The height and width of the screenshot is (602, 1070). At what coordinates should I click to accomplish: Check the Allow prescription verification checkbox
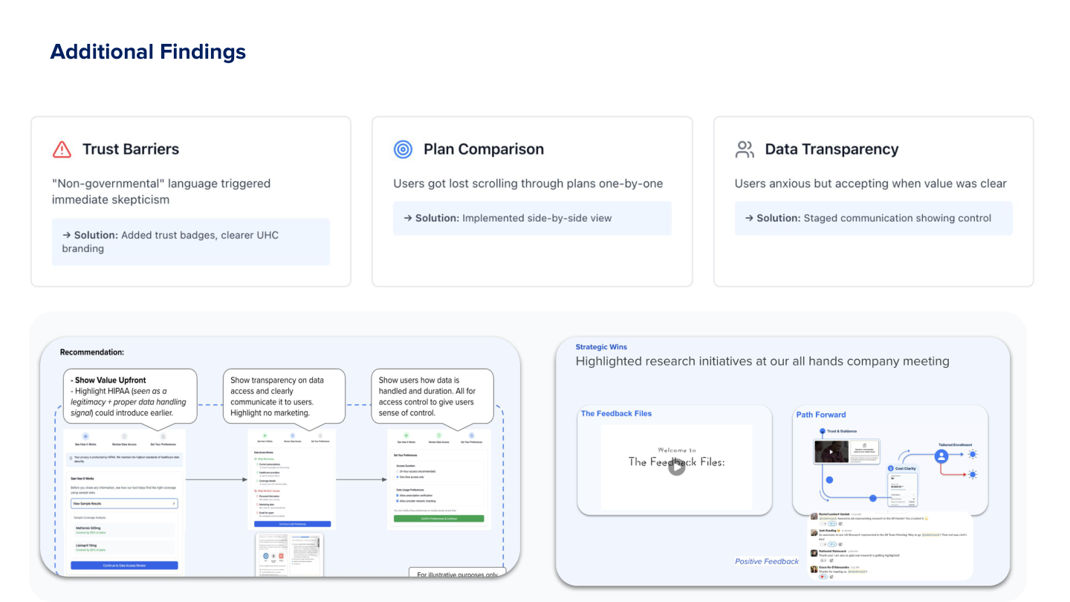(398, 495)
